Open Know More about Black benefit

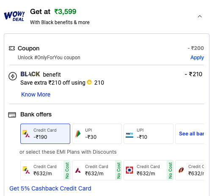36,94
